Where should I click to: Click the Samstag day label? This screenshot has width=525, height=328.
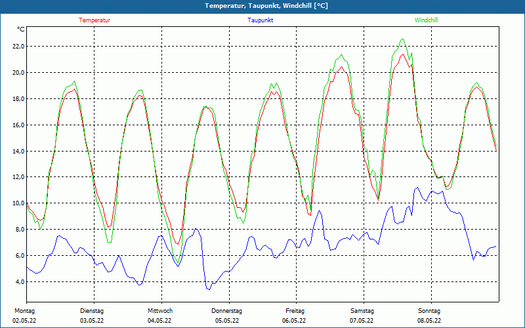(362, 311)
